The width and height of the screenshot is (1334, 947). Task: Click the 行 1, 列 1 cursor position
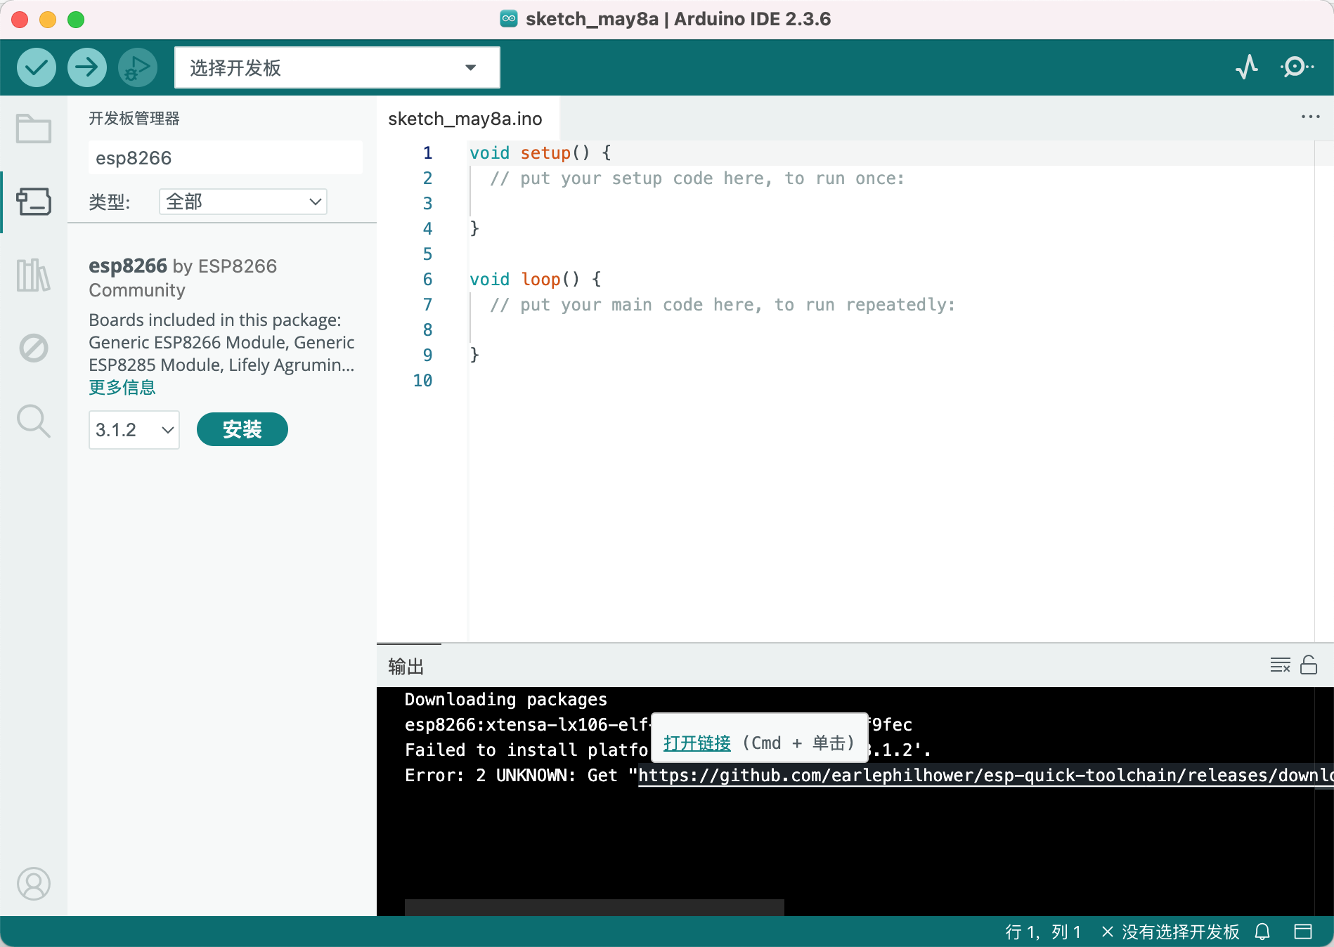click(1043, 932)
